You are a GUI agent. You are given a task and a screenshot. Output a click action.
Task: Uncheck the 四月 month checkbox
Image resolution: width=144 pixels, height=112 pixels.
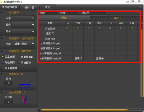[x=99, y=29]
